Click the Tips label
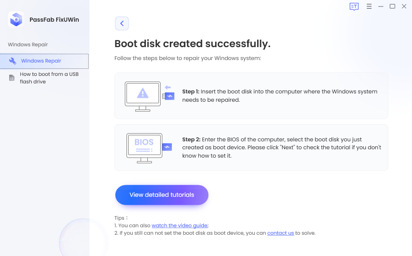 pos(121,218)
